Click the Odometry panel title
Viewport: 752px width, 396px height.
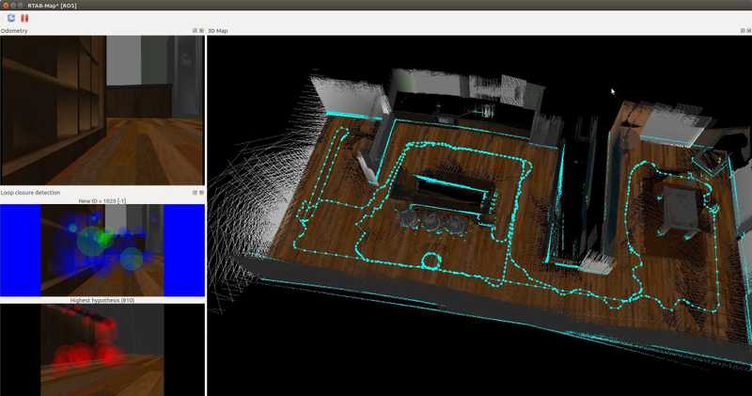(x=15, y=31)
